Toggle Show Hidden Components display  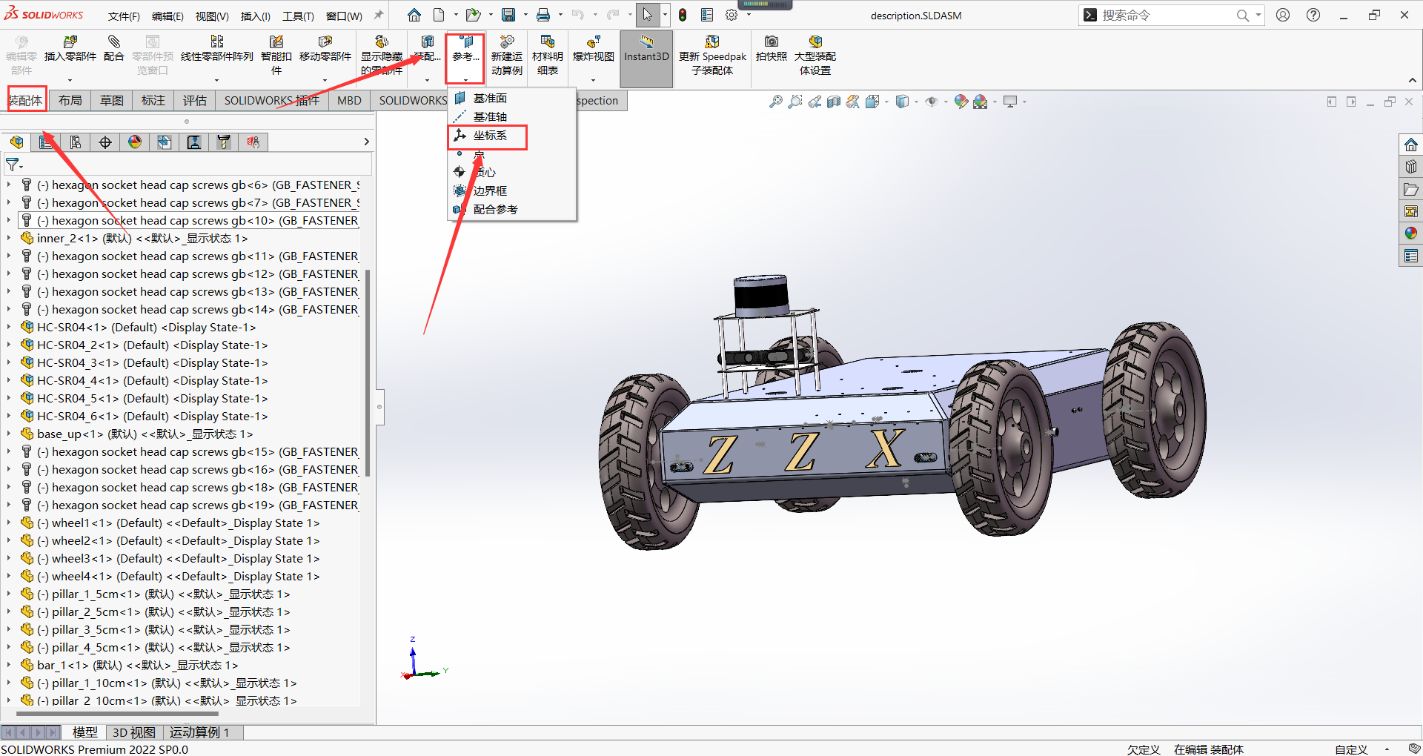(x=382, y=50)
